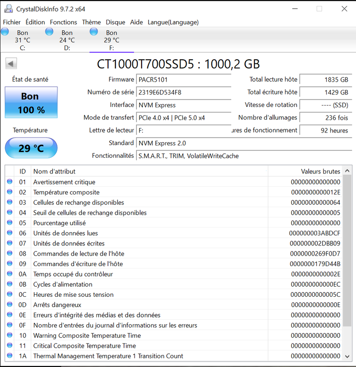Screen dimensions: 356x367
Task: Select row Erreurs d'intégrité des médias et des données
Action: 174,315
